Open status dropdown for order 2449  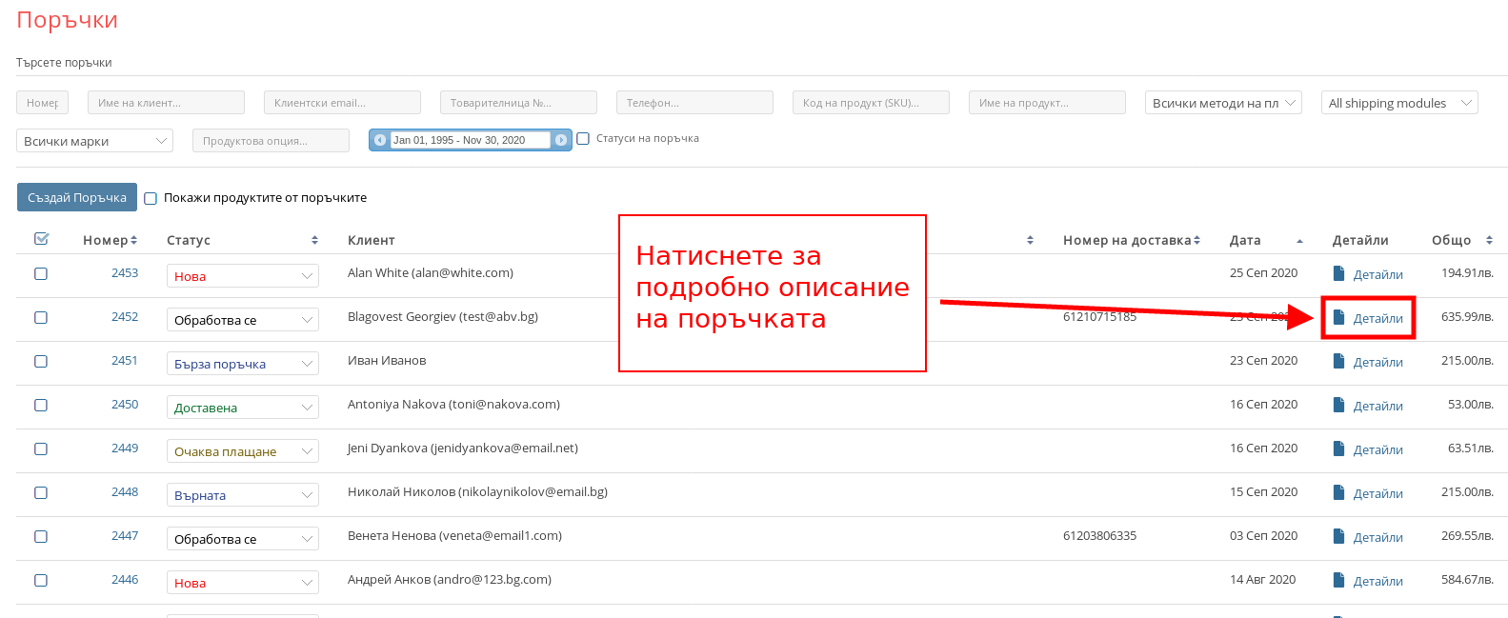242,451
